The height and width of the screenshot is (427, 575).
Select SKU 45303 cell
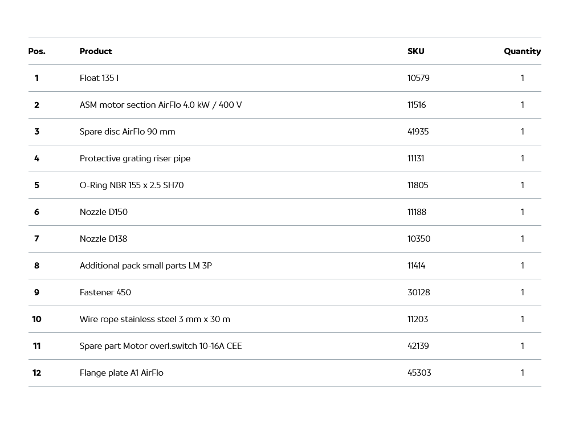point(419,373)
